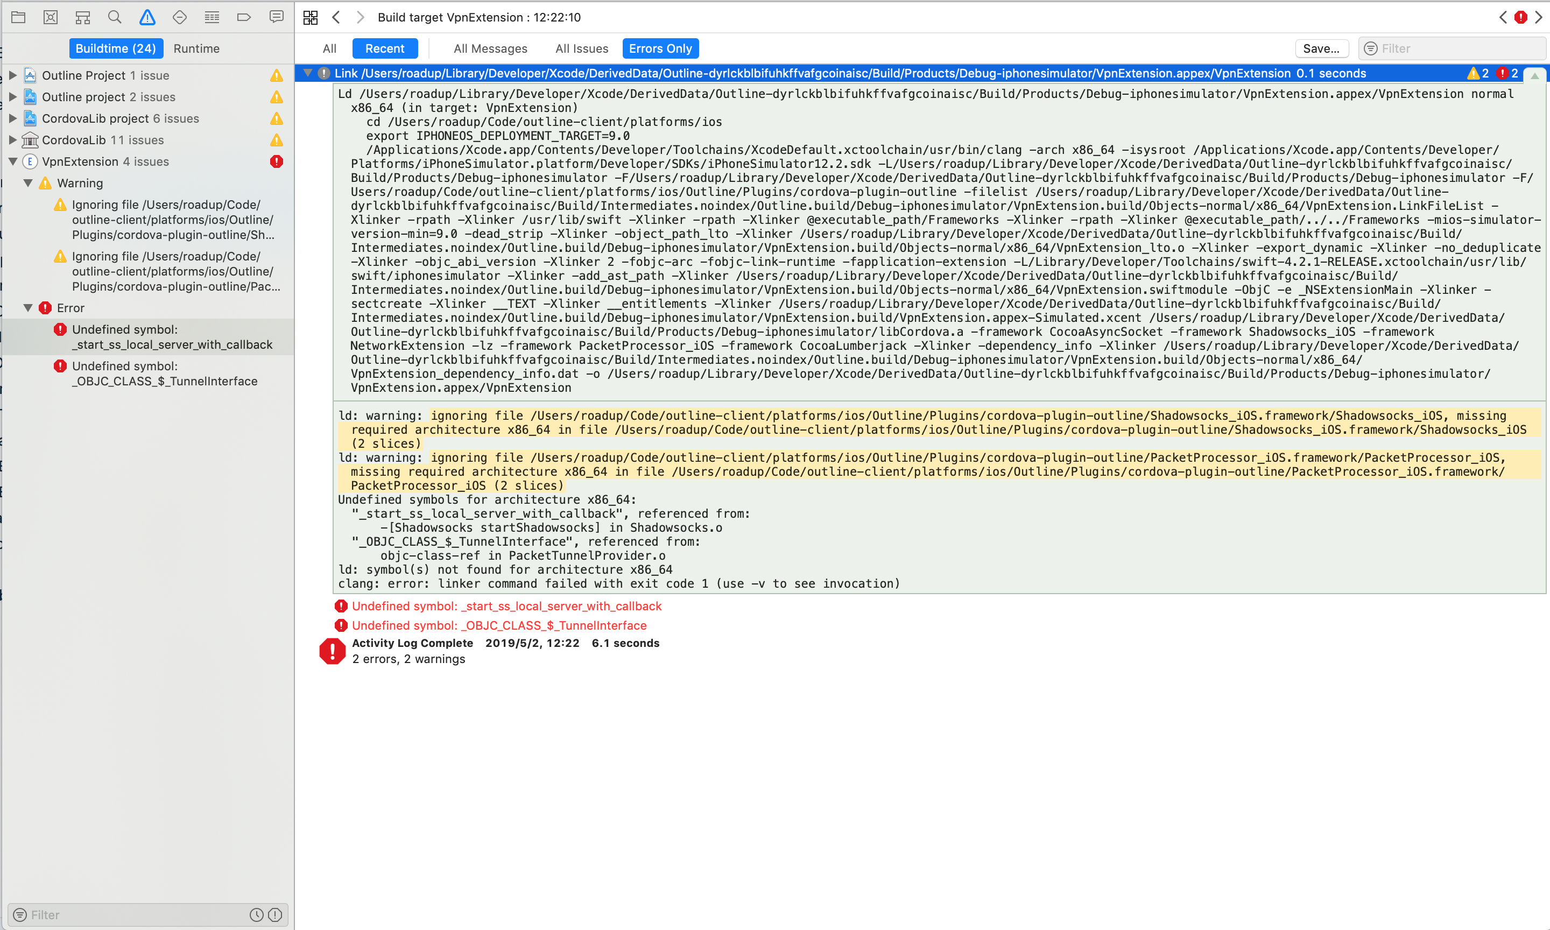Open the Report navigator speech bubble icon
Viewport: 1550px width, 930px height.
(276, 17)
